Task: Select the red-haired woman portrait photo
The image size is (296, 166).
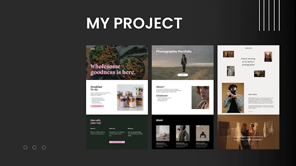Action: click(x=200, y=98)
